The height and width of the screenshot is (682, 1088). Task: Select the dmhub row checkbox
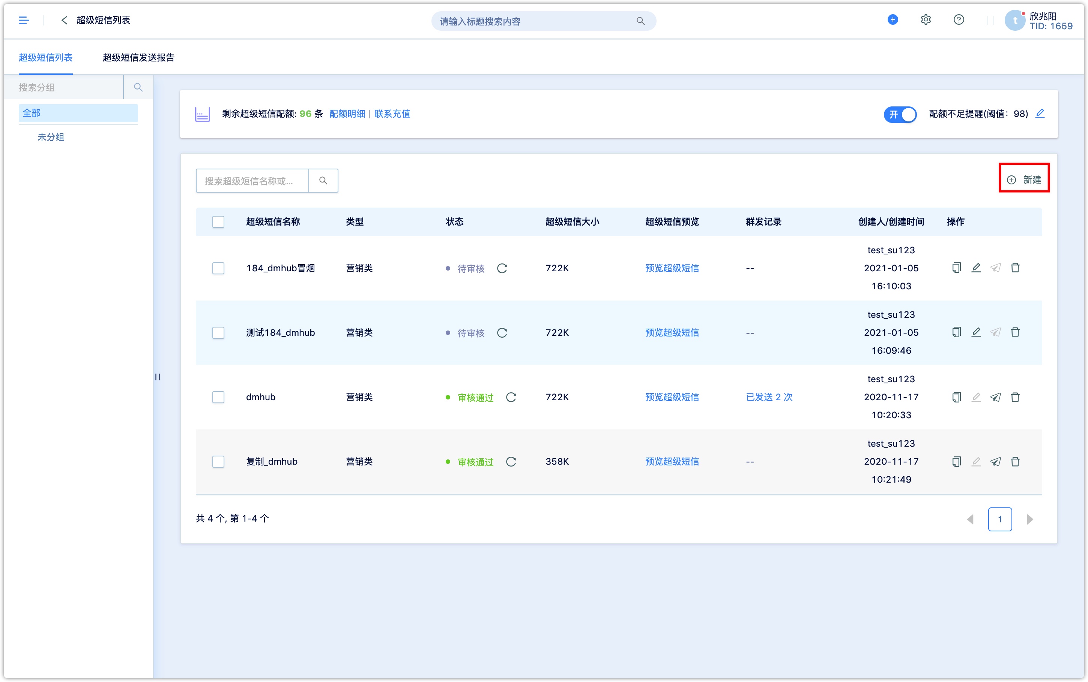click(x=218, y=397)
